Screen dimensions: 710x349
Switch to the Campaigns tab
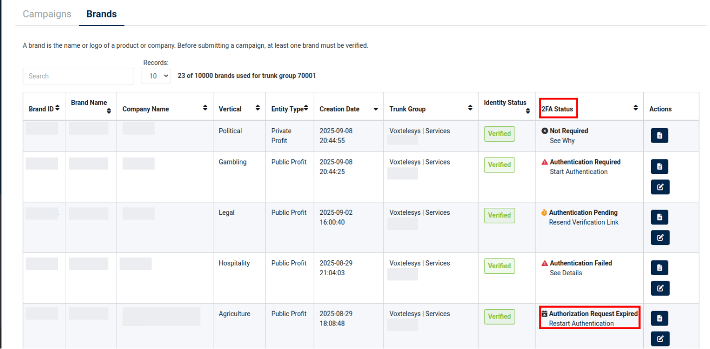coord(47,14)
